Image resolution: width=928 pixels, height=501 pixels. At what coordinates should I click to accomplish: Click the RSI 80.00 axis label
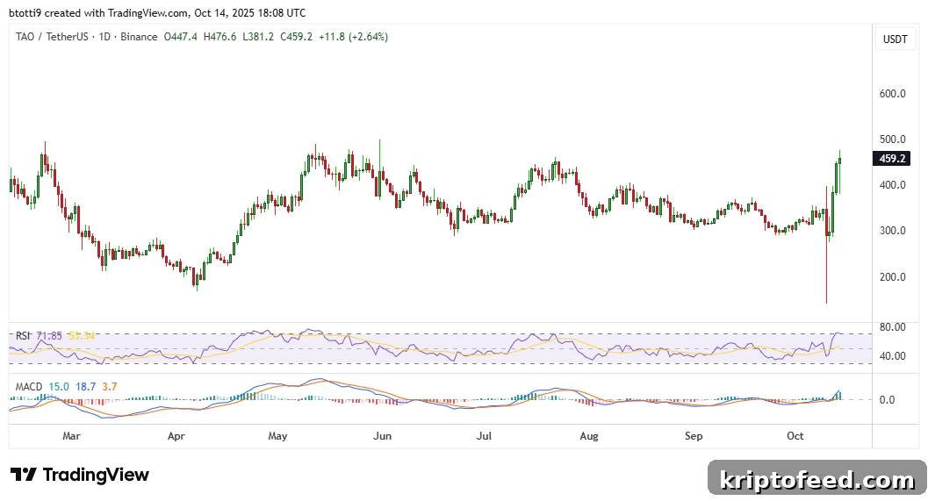[x=893, y=327]
